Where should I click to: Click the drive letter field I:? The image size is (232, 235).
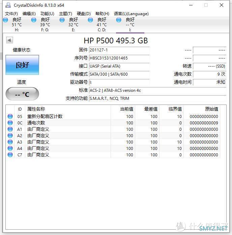(x=119, y=82)
